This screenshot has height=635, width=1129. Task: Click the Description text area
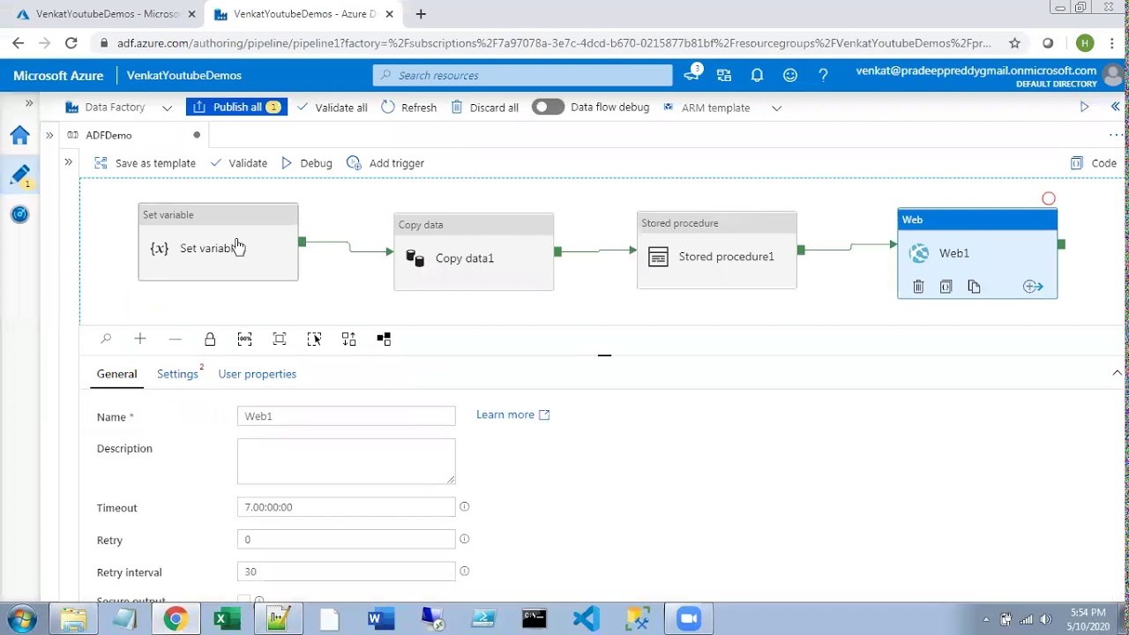346,461
